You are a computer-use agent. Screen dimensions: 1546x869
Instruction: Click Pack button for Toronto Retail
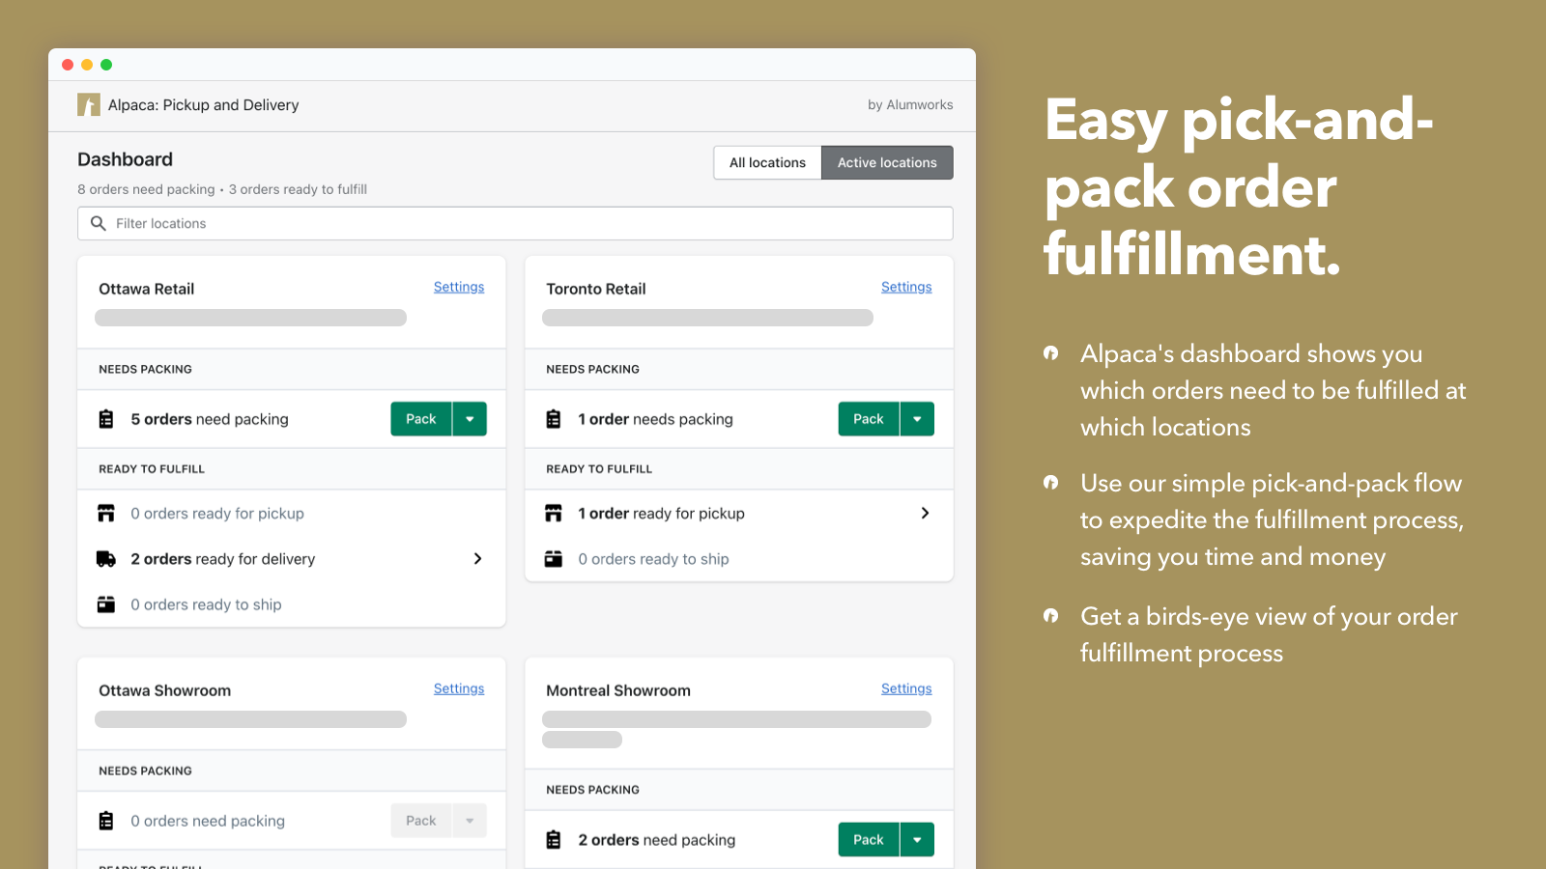point(868,419)
